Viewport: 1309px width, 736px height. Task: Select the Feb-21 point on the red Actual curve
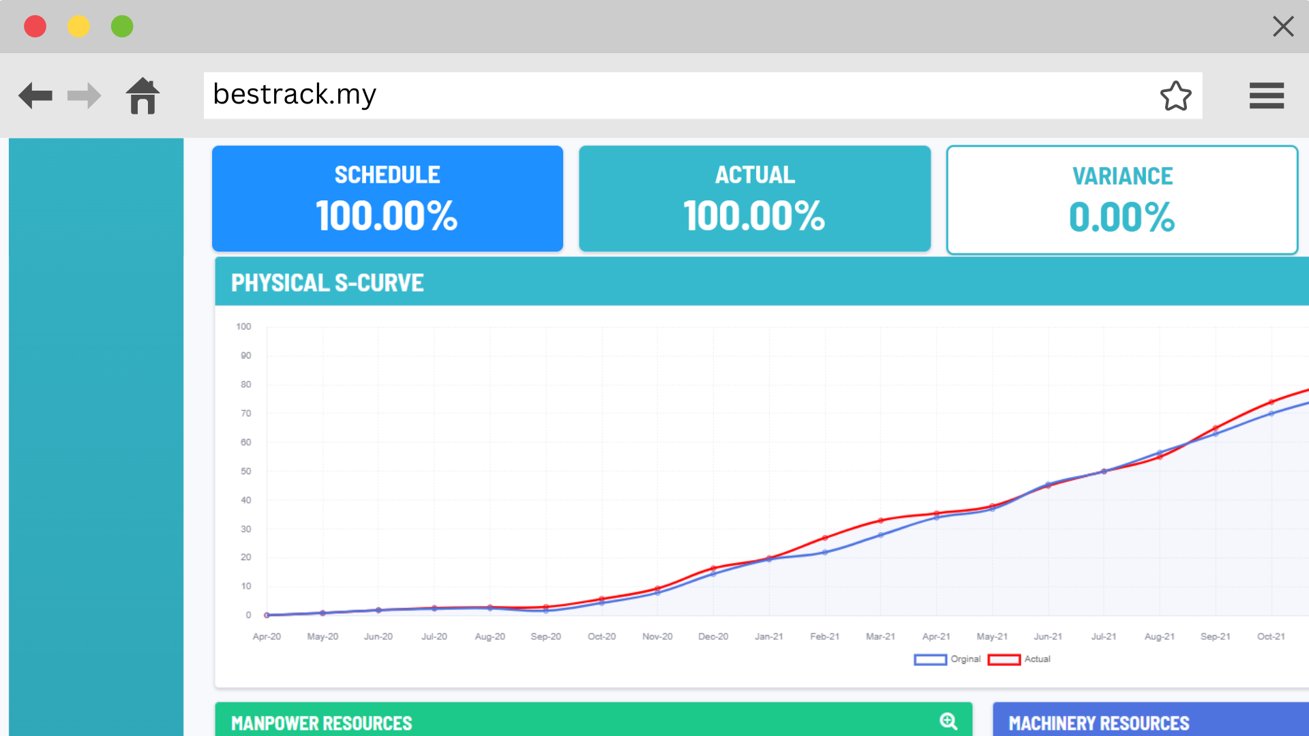pyautogui.click(x=824, y=537)
